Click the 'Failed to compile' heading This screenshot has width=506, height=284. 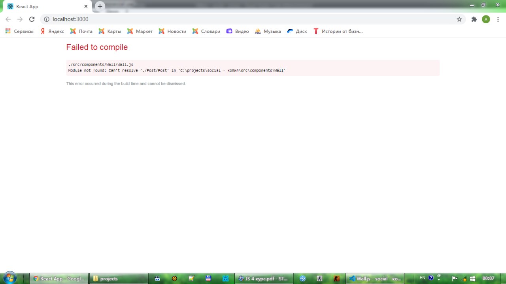[97, 47]
